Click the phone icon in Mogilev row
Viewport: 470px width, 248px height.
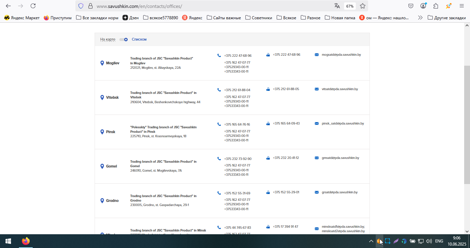(219, 55)
